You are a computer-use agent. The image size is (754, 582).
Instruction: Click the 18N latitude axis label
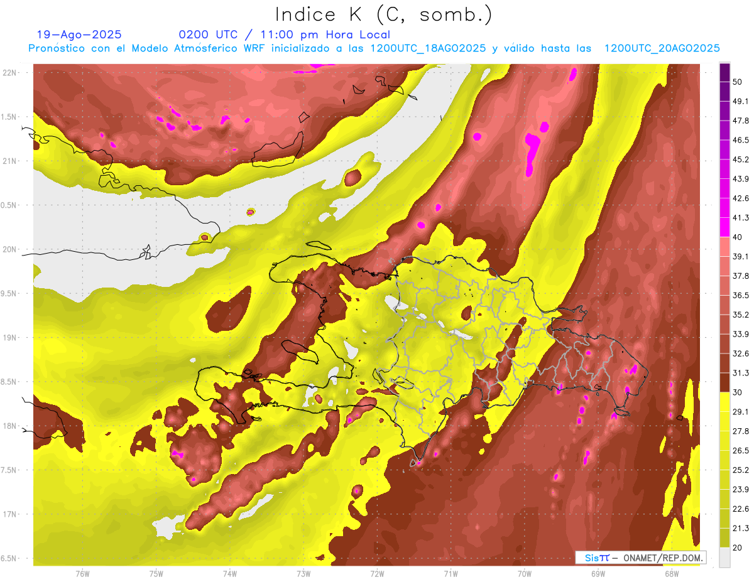[x=11, y=426]
